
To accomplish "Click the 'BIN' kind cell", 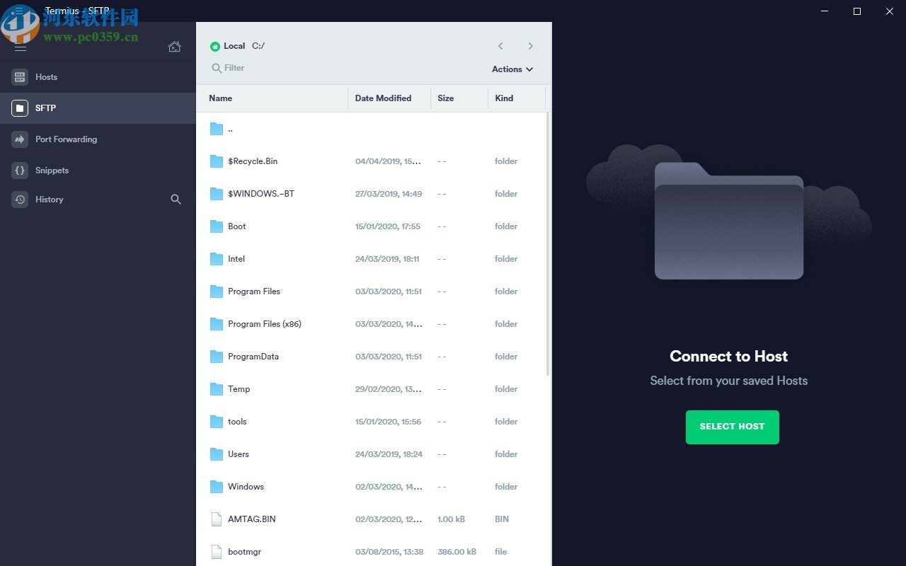I will pos(502,519).
